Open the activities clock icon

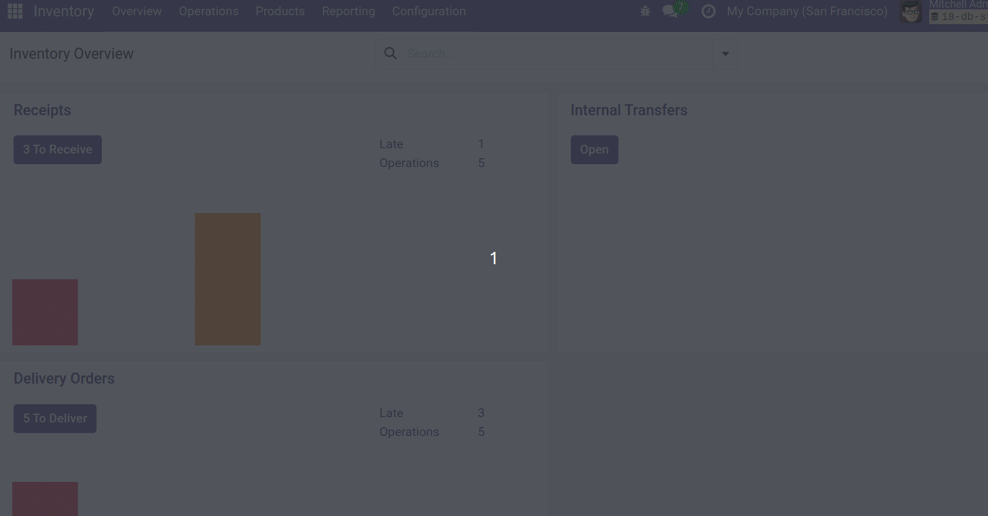(708, 11)
